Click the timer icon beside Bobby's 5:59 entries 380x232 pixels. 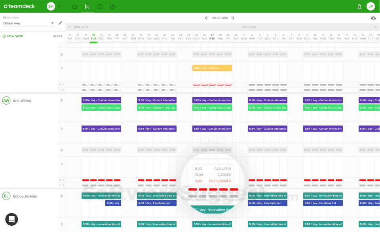(62, 224)
